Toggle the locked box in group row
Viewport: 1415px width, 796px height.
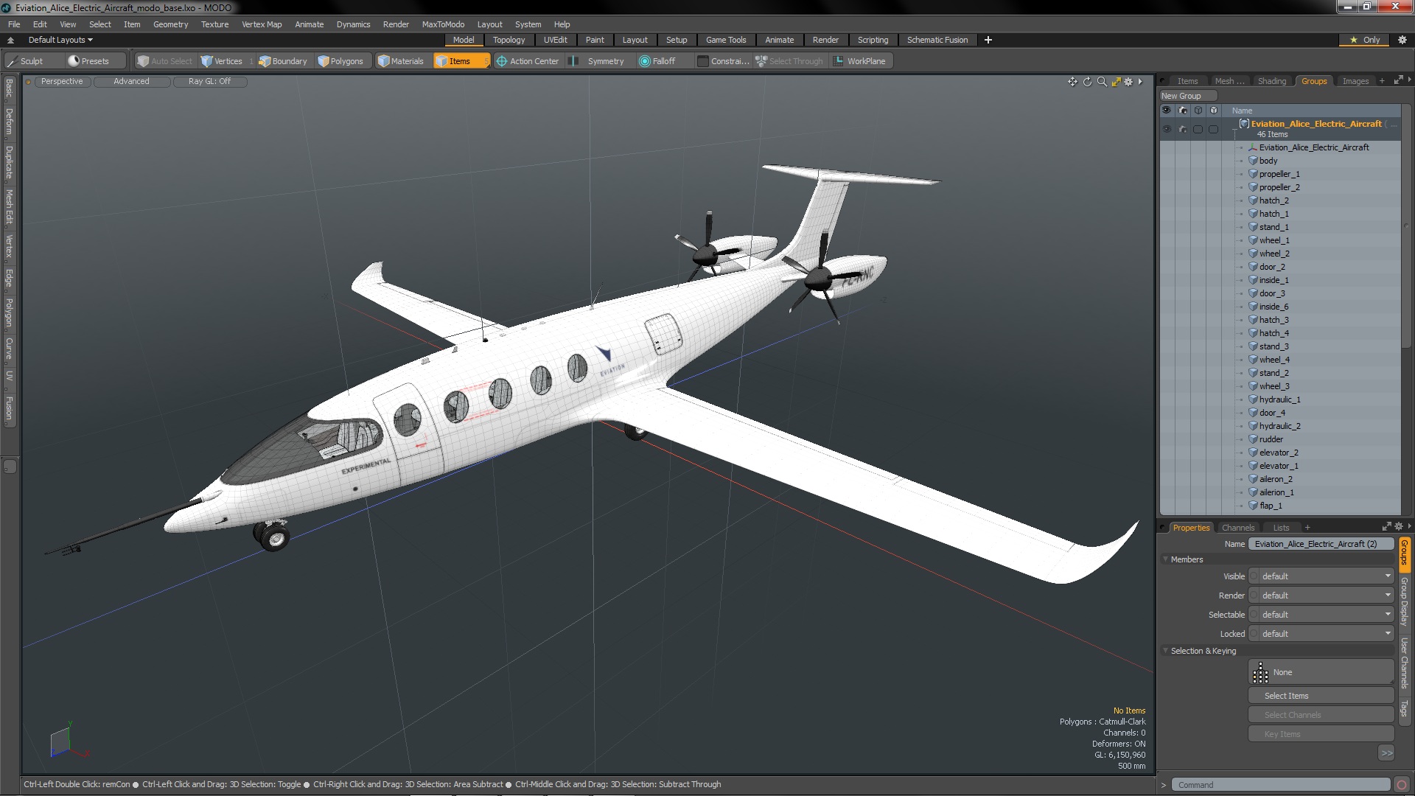point(1214,129)
